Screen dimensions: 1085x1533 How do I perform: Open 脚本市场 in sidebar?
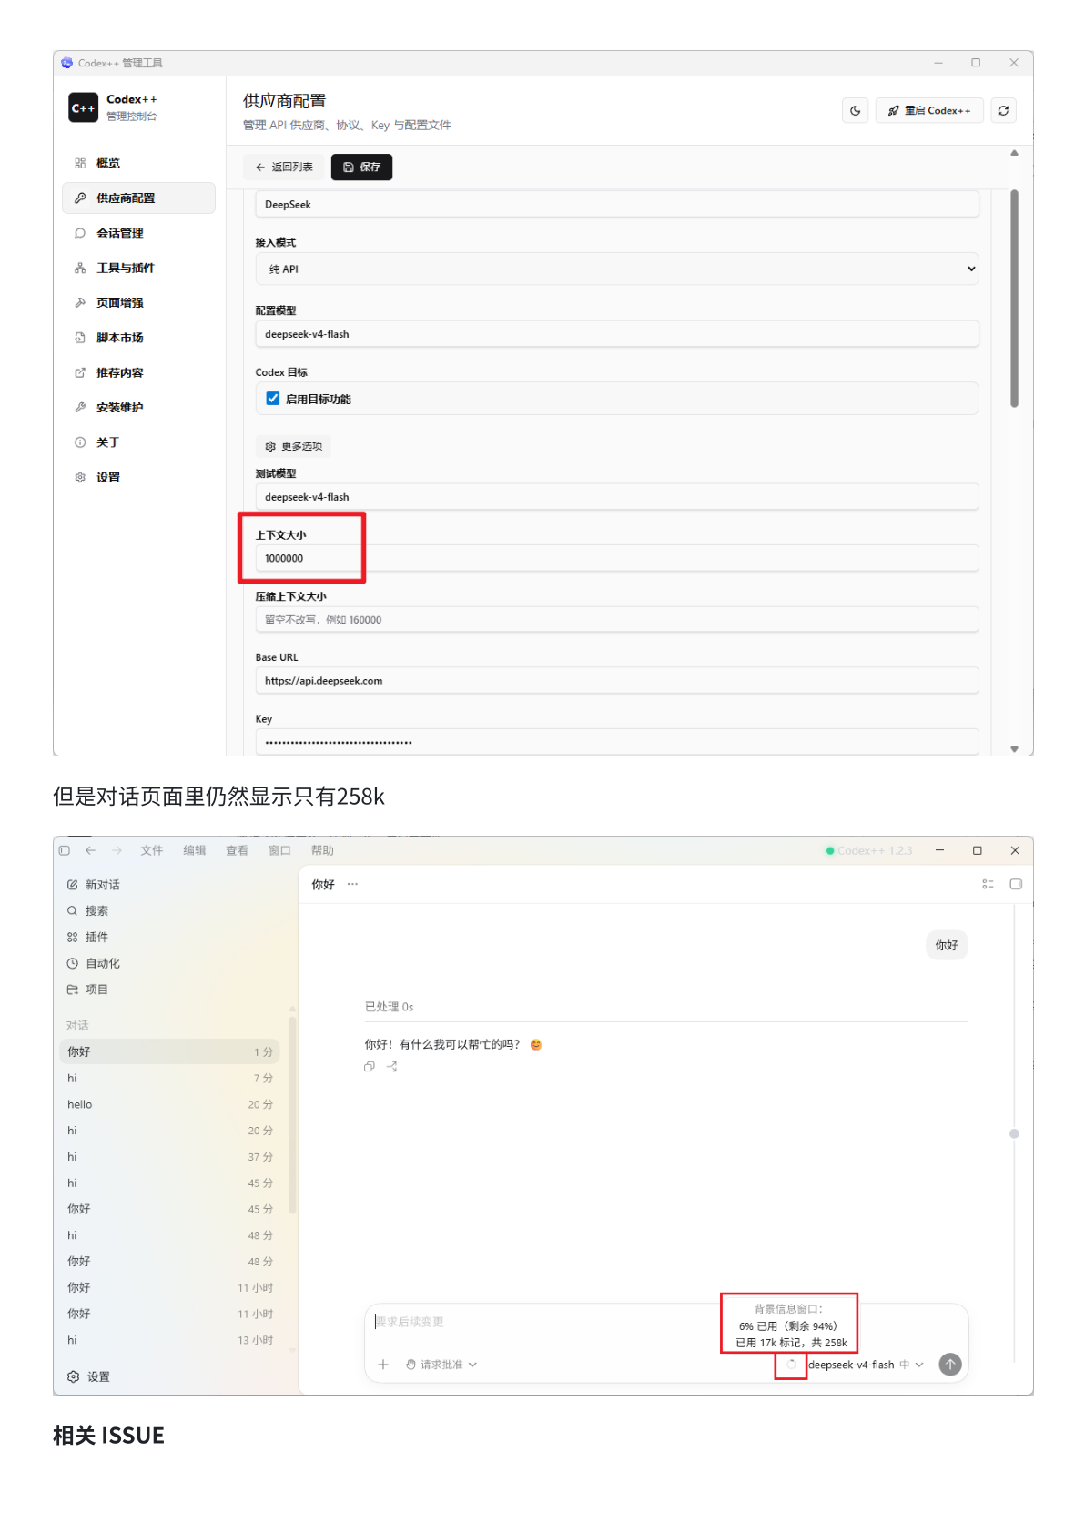[138, 338]
